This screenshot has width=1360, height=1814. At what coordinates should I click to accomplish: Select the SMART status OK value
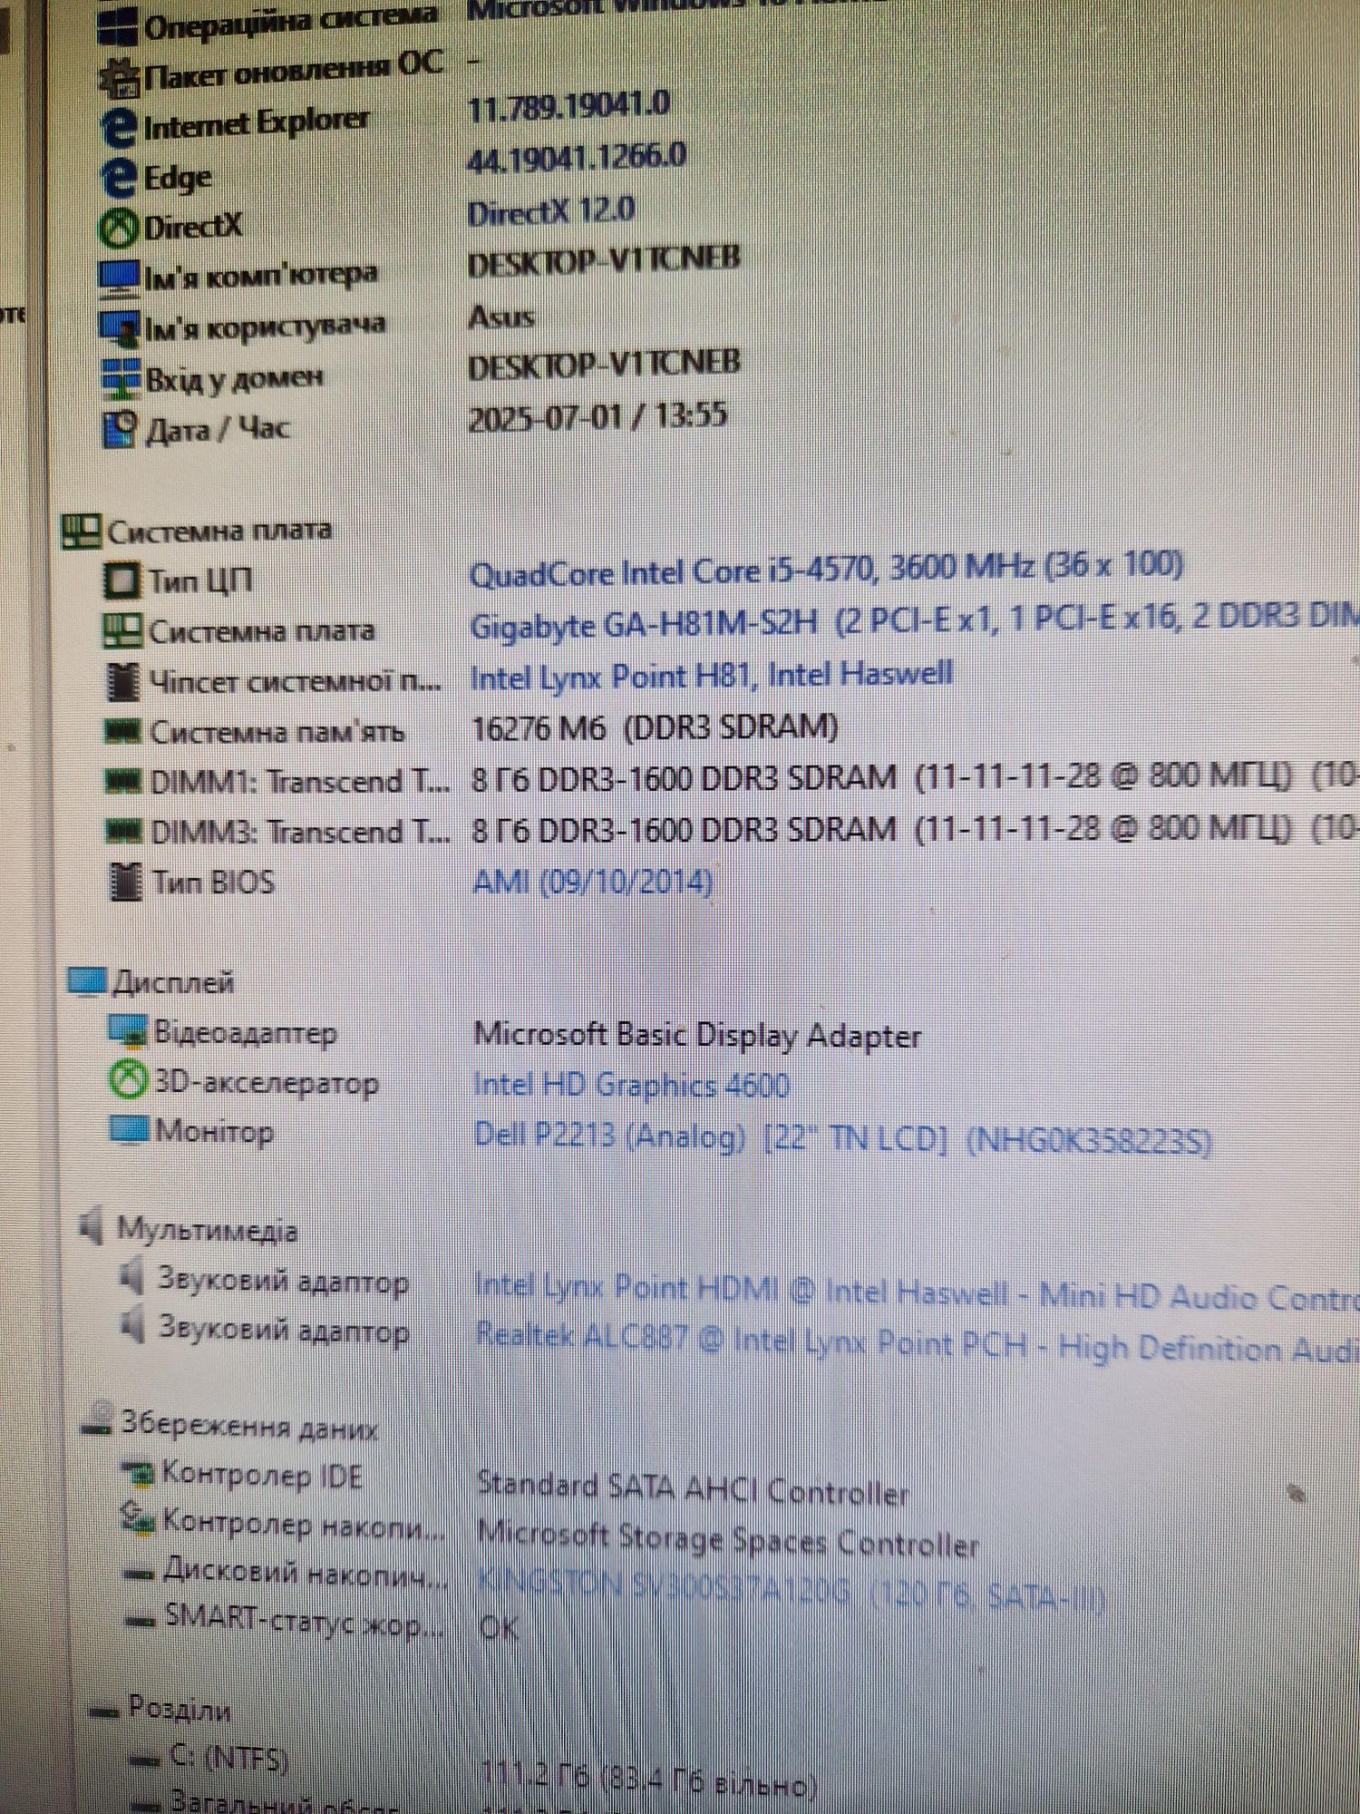click(499, 1628)
